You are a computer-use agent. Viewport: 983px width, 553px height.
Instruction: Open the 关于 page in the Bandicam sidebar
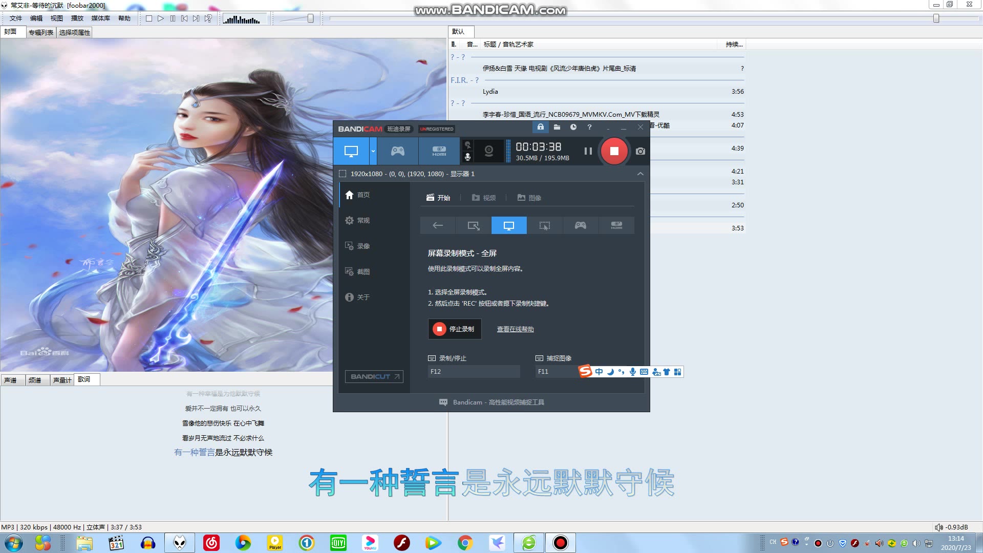pos(375,297)
